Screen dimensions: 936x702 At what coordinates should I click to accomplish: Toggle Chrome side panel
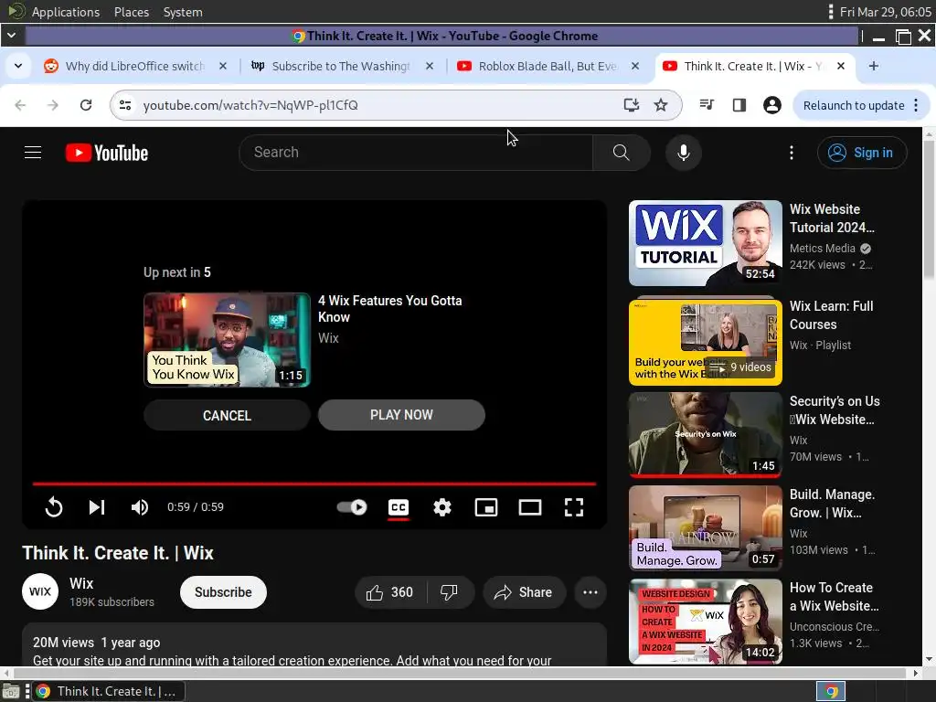[739, 105]
